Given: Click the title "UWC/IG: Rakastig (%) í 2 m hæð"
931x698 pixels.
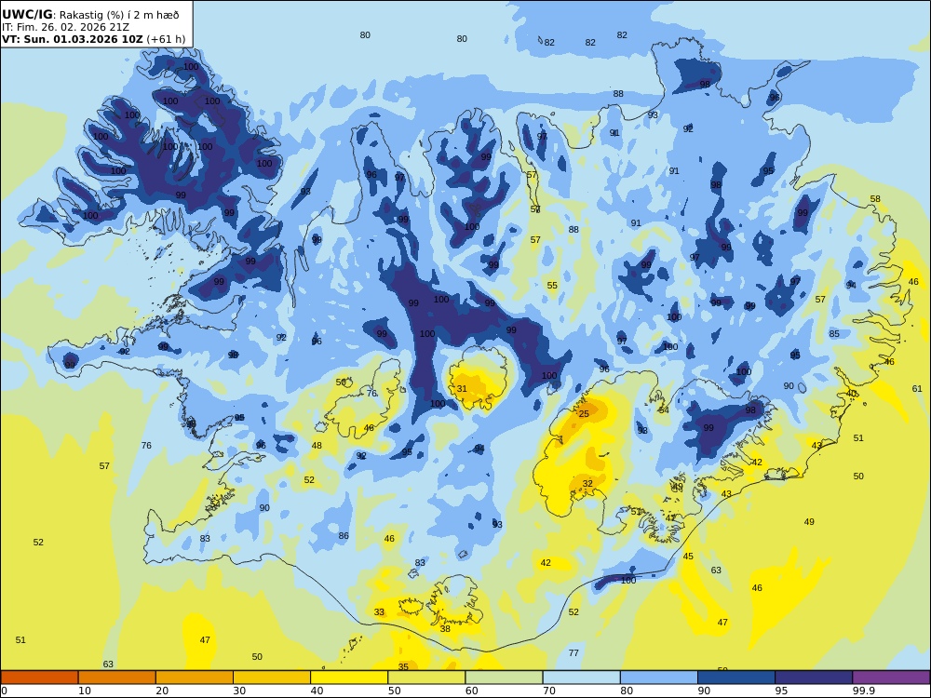Looking at the screenshot, I should point(90,15).
